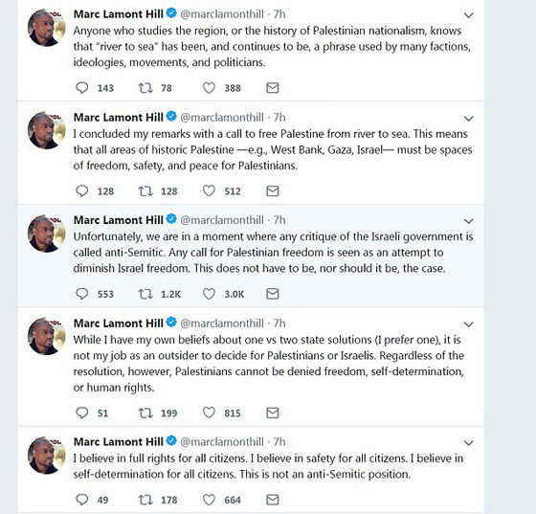The height and width of the screenshot is (514, 536).
Task: Retweet the tweet with 199 retweets
Action: [145, 413]
